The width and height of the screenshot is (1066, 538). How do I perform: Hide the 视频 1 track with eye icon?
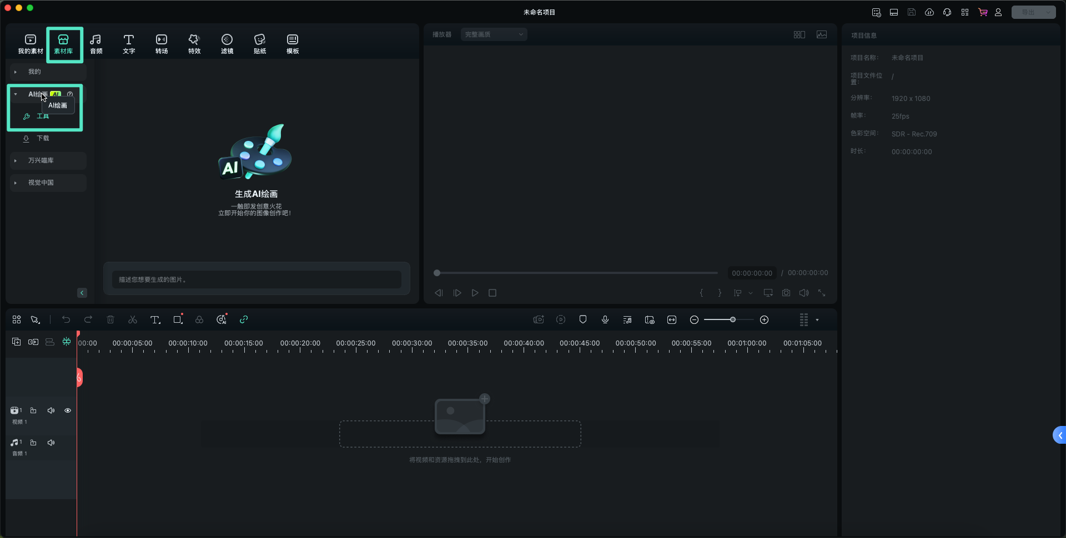click(68, 410)
